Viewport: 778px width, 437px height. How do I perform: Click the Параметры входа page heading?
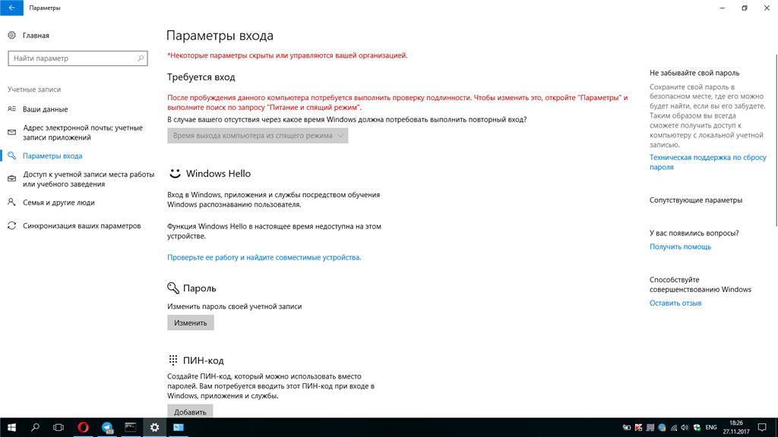(220, 36)
